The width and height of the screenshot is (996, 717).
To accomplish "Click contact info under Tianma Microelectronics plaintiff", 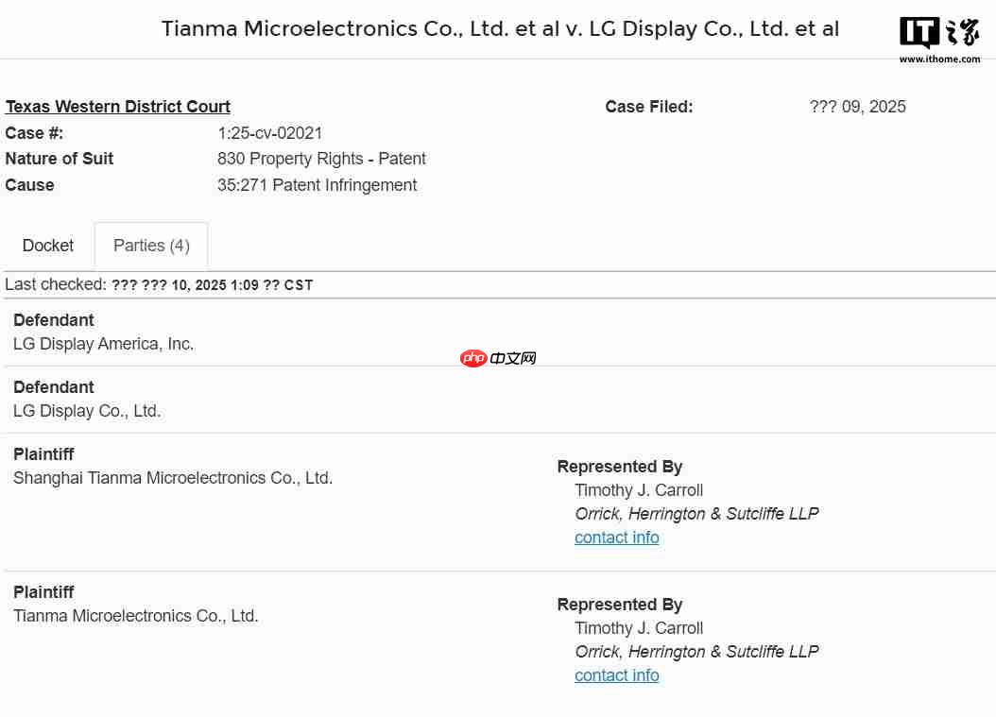I will pyautogui.click(x=616, y=675).
